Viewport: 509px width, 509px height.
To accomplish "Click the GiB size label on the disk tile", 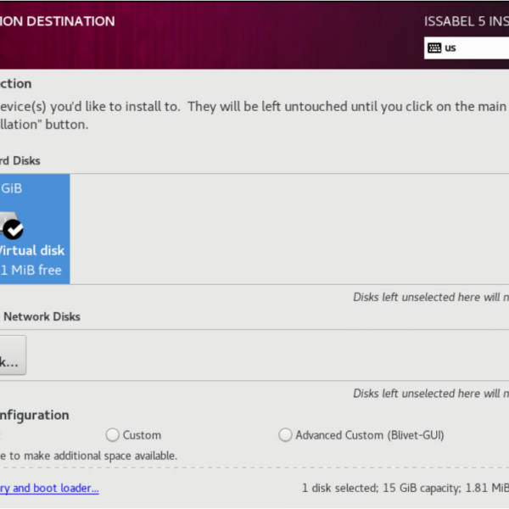I will point(12,188).
